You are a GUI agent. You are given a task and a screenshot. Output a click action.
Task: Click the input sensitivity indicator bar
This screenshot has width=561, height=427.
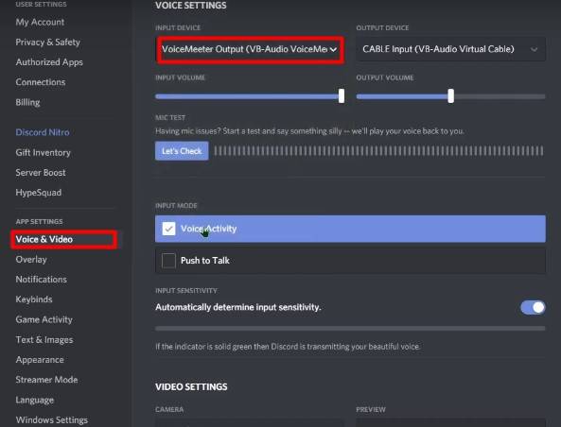[350, 329]
